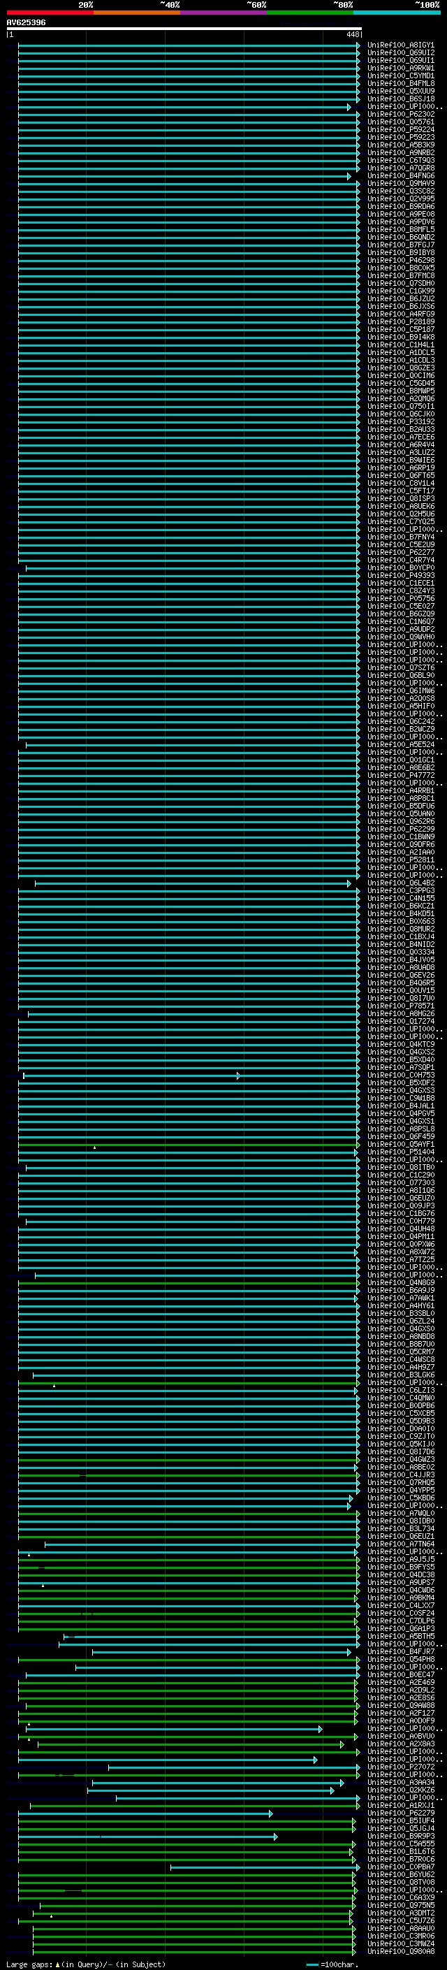Click the cyan ~100% identity color segment

pyautogui.click(x=397, y=13)
